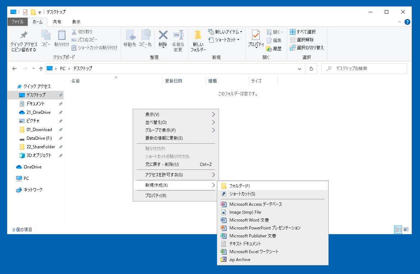Open the Properties ribbon icon
The width and height of the screenshot is (420, 274).
256,36
